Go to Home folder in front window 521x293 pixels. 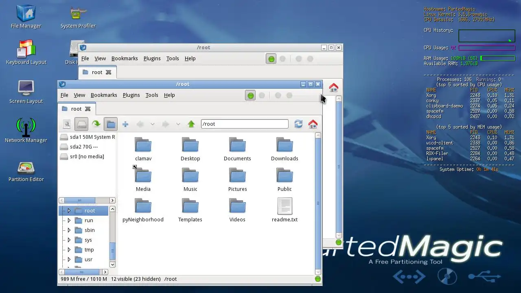(x=313, y=124)
